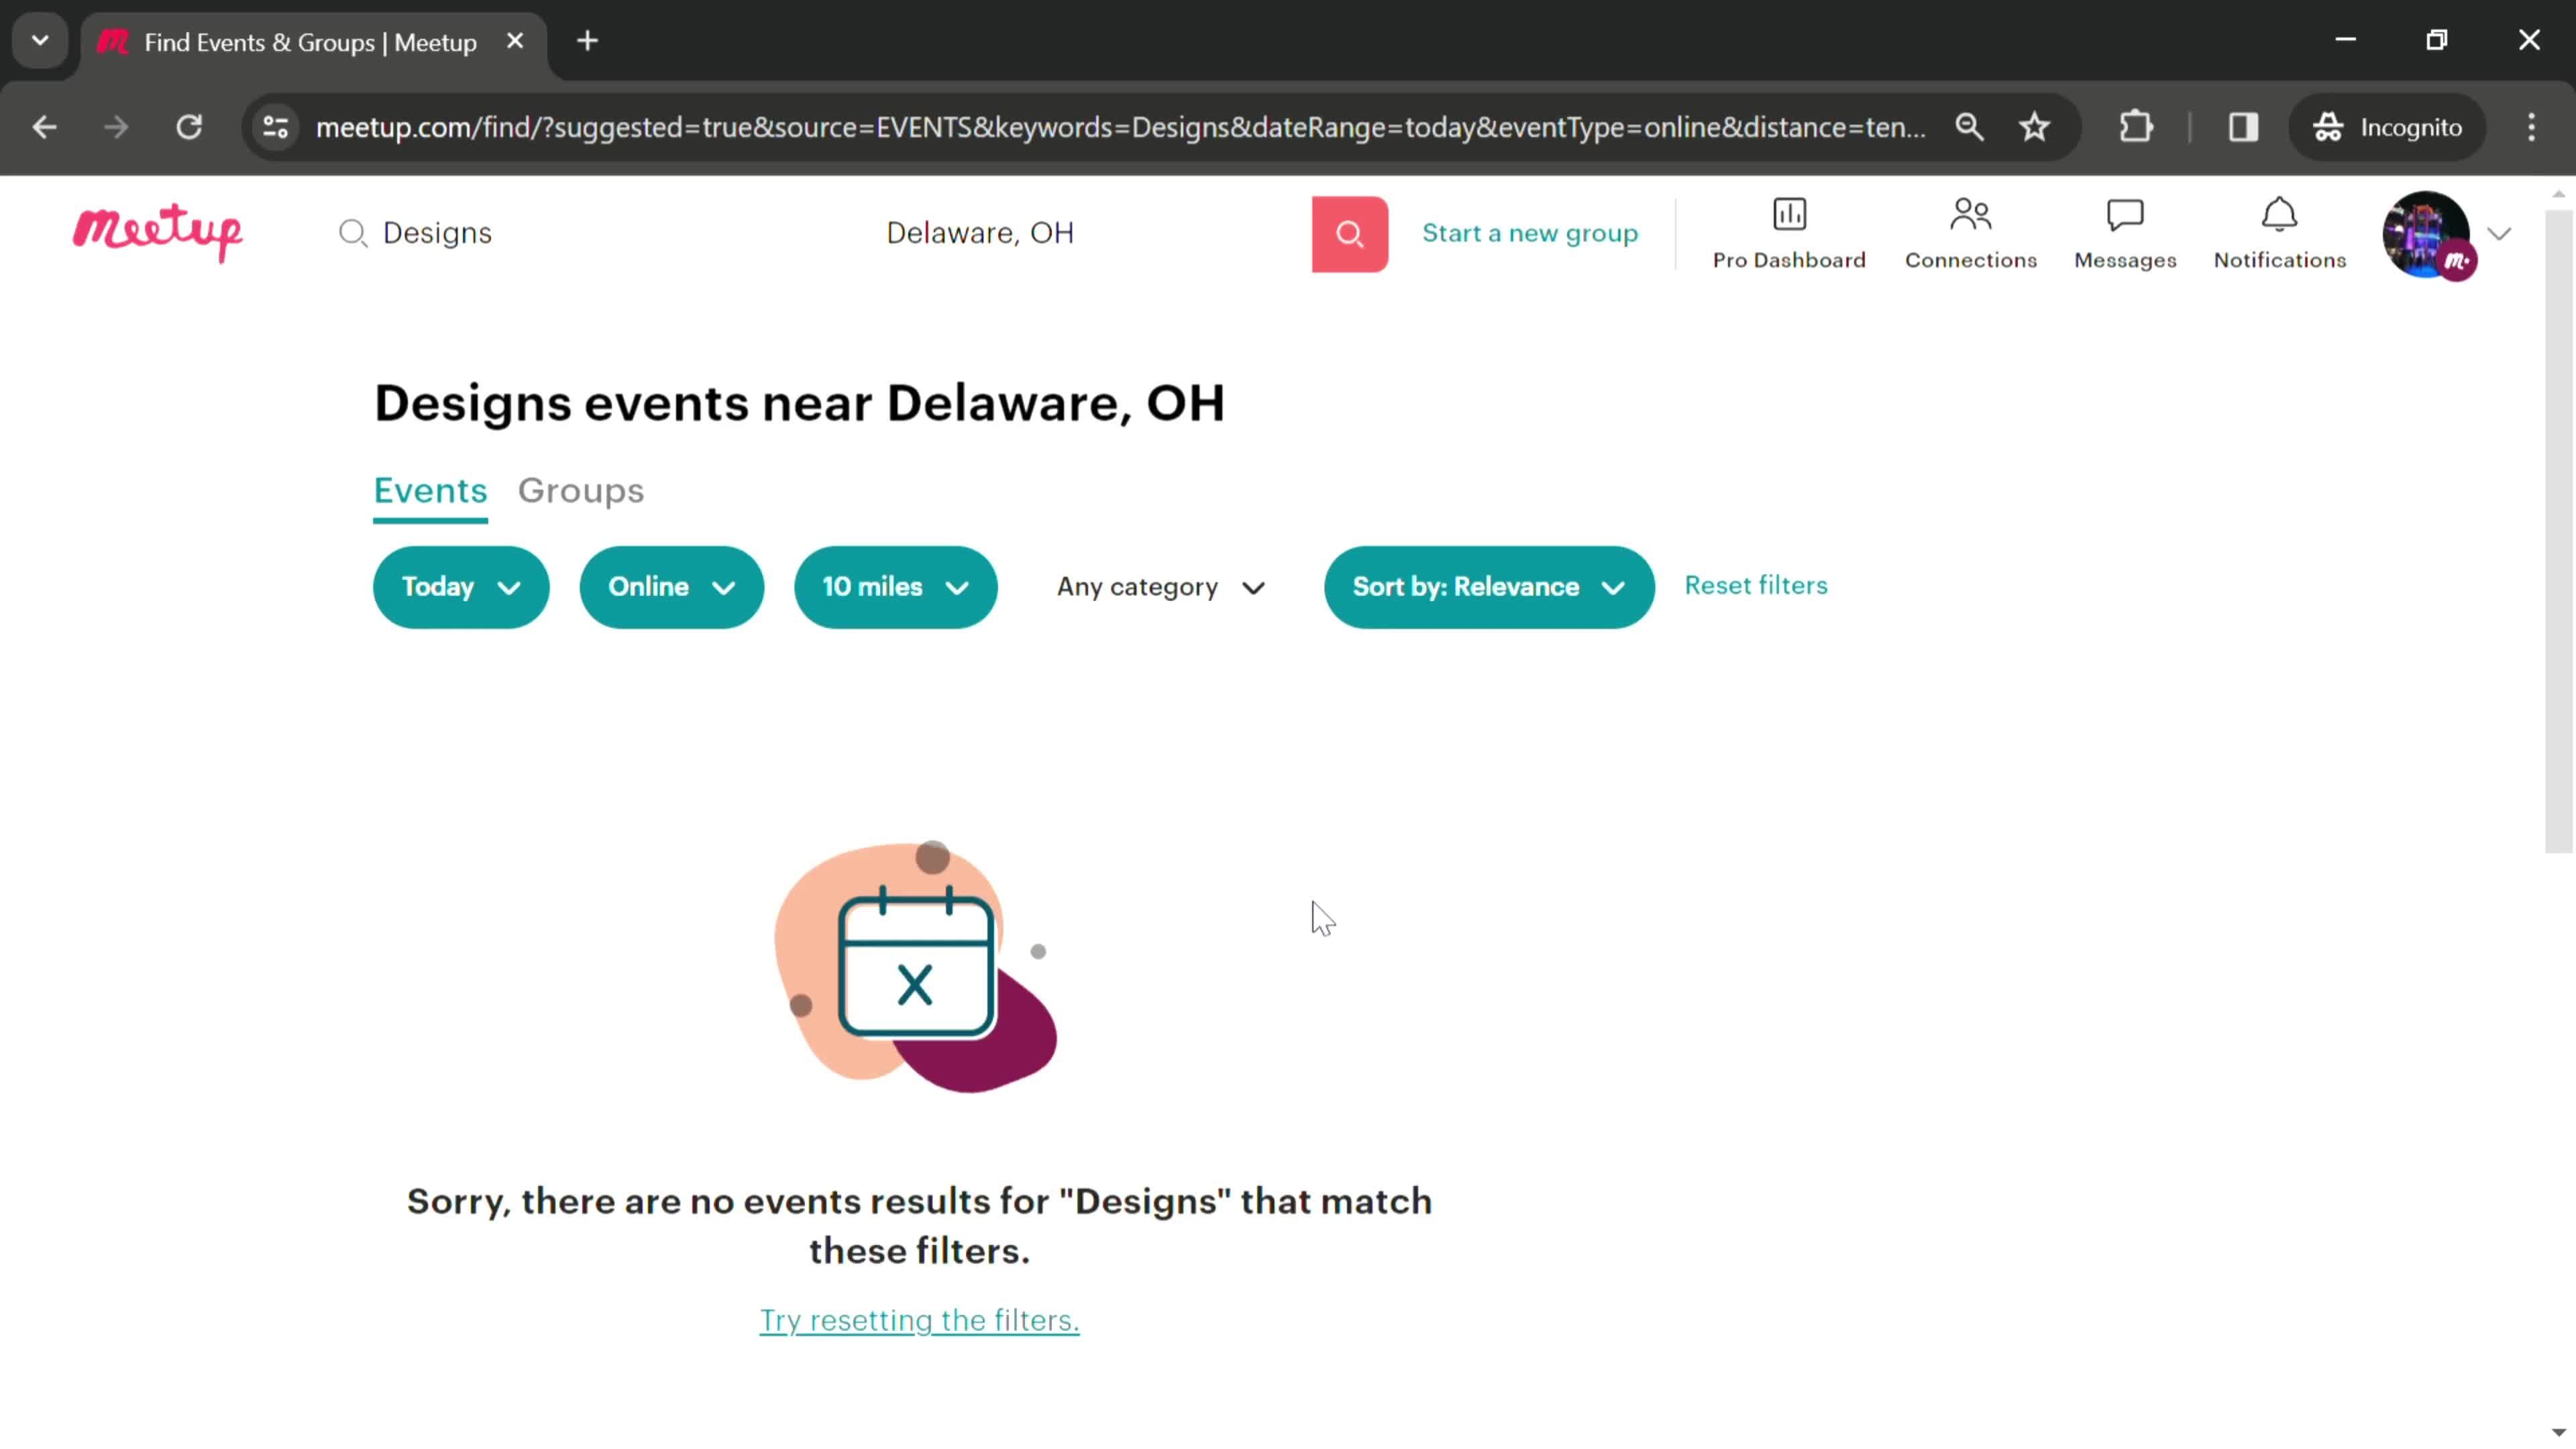2576x1449 pixels.
Task: Click the Incognito indicator
Action: (x=2387, y=127)
